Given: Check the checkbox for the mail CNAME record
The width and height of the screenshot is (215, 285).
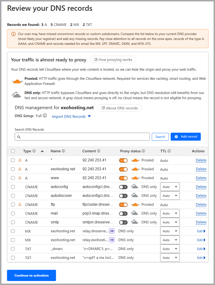Looking at the screenshot, I should pos(13,213).
